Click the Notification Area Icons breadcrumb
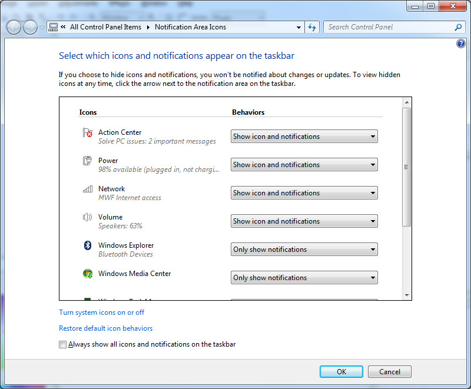 pos(190,27)
